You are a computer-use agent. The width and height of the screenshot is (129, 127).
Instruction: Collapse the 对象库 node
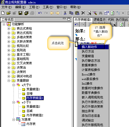(x=14, y=120)
